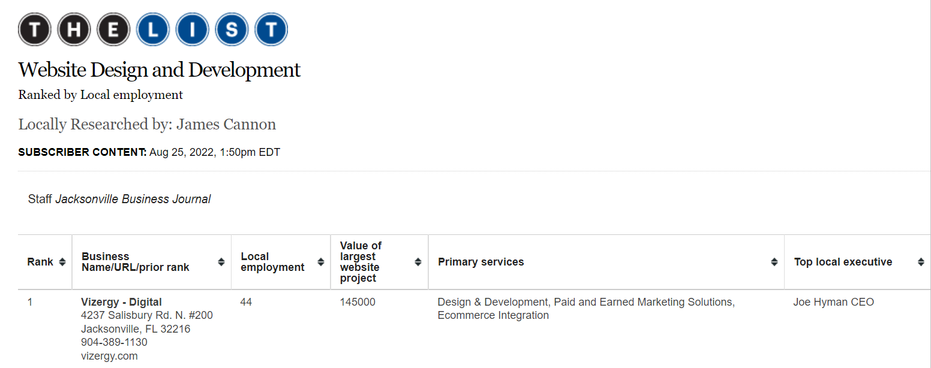931x368 pixels.
Task: Click the Top local executive header text
Action: (843, 262)
